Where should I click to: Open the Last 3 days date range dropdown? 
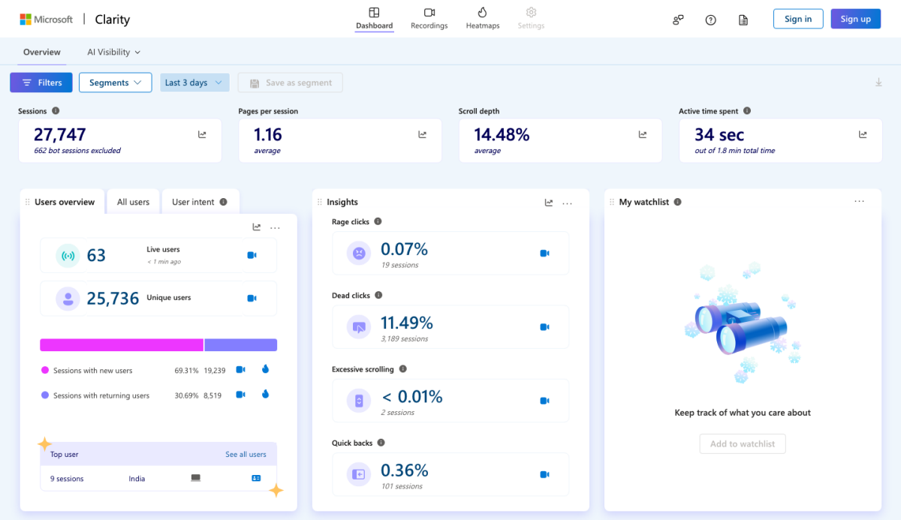pos(194,83)
